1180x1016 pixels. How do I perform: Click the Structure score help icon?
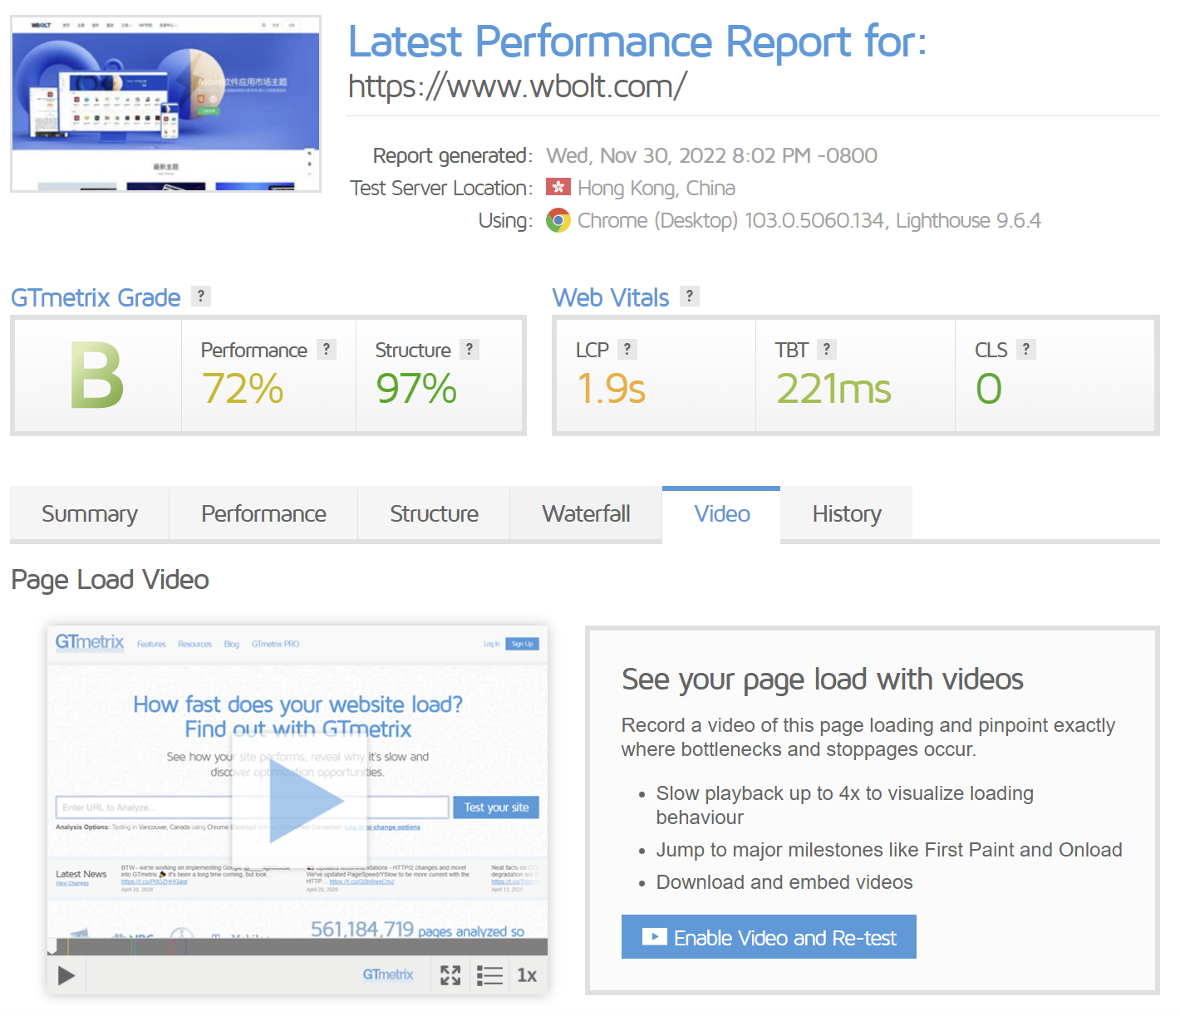(470, 350)
